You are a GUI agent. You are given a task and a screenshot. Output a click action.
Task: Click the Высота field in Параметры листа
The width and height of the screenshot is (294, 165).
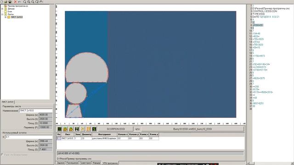point(45,119)
